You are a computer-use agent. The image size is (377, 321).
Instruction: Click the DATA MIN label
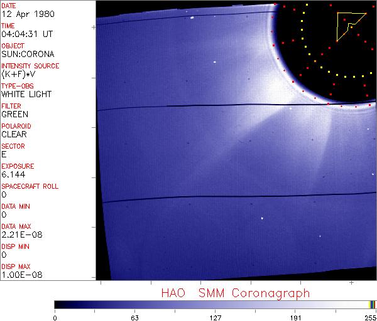click(x=16, y=206)
